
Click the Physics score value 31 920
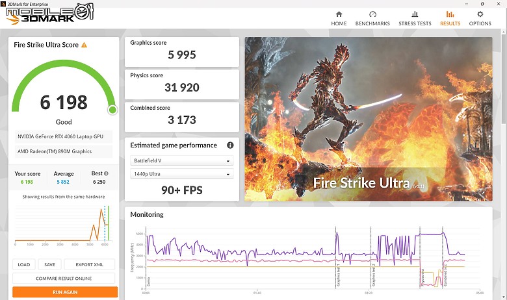(182, 88)
